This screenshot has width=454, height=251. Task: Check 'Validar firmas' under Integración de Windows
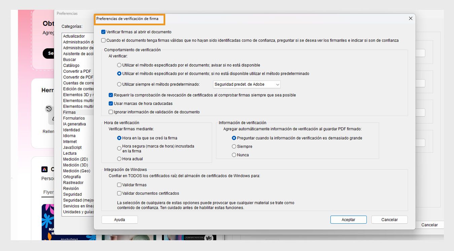tap(119, 185)
